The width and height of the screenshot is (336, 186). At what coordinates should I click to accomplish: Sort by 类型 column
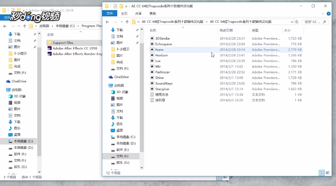255,31
